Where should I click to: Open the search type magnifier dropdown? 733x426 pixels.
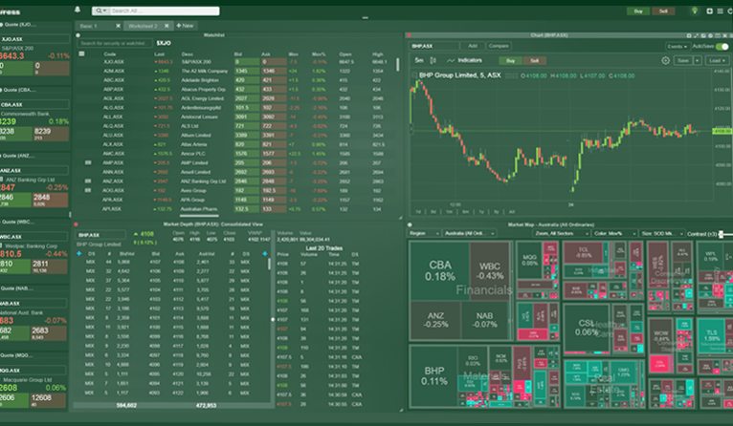(x=100, y=11)
